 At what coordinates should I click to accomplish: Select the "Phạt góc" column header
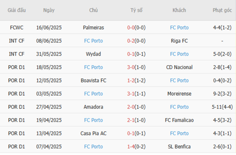(x=221, y=10)
